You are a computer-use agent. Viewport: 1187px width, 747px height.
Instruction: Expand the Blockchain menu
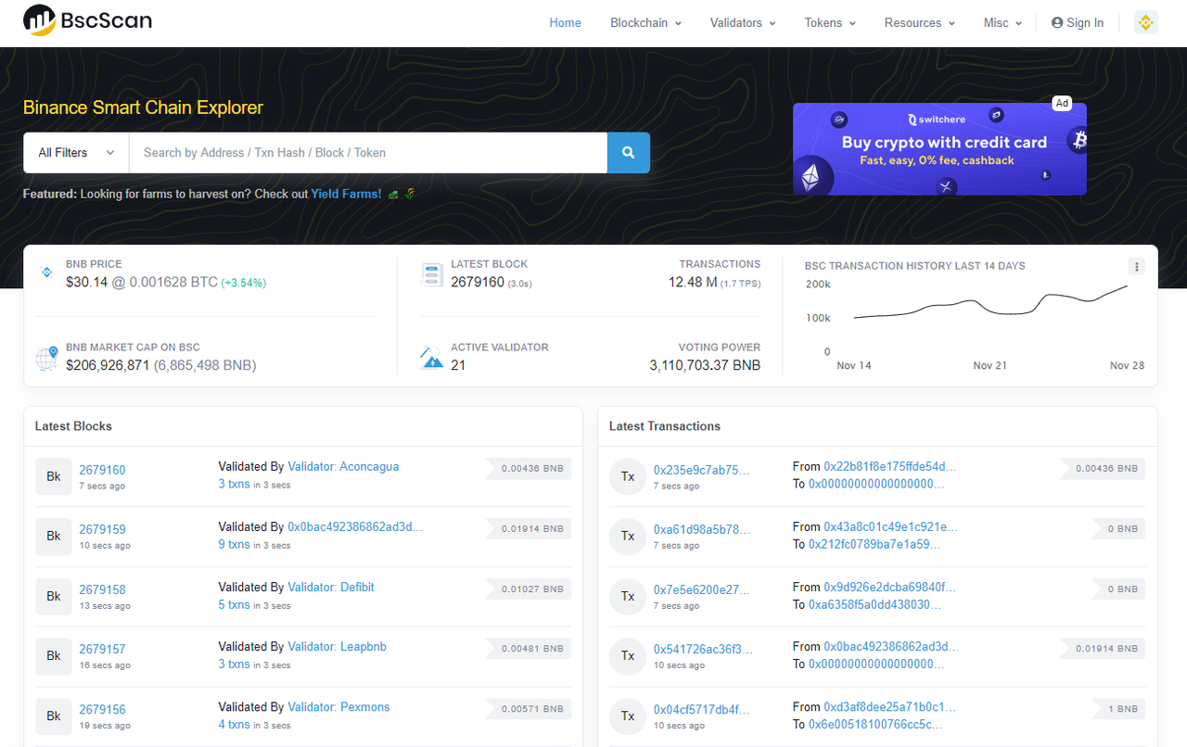(x=645, y=23)
